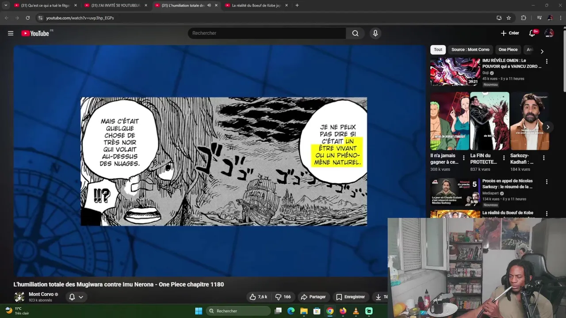
Task: Open the YouTube hamburger guide menu
Action: 11,33
